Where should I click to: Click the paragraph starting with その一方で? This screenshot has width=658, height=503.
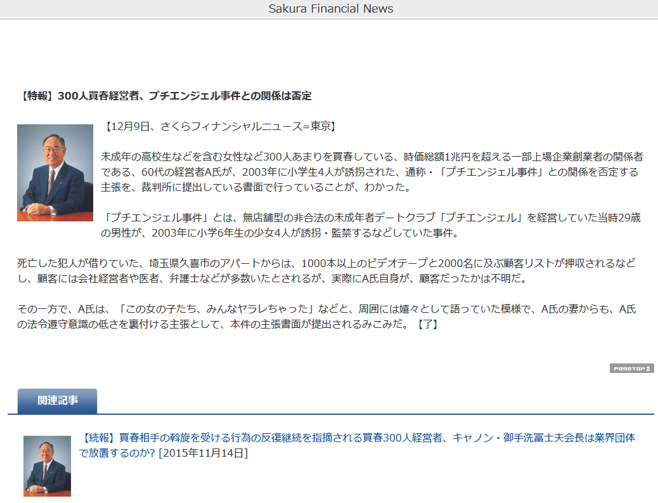326,317
